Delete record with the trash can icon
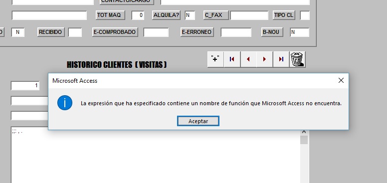Screen dimensions: 387x183 [297, 59]
